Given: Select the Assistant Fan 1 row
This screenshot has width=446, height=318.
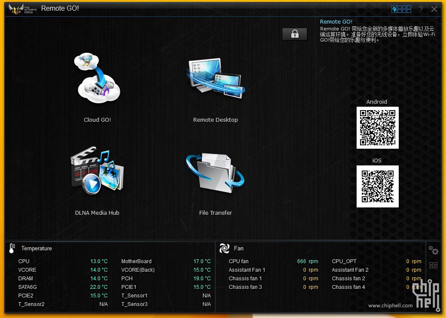Looking at the screenshot, I should (273, 270).
